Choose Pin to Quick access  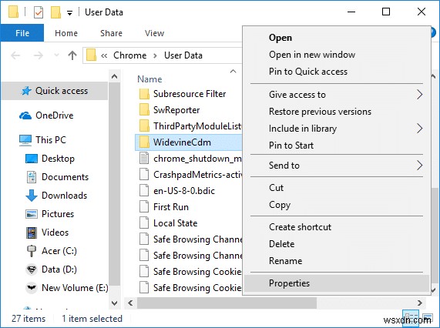pos(337,72)
